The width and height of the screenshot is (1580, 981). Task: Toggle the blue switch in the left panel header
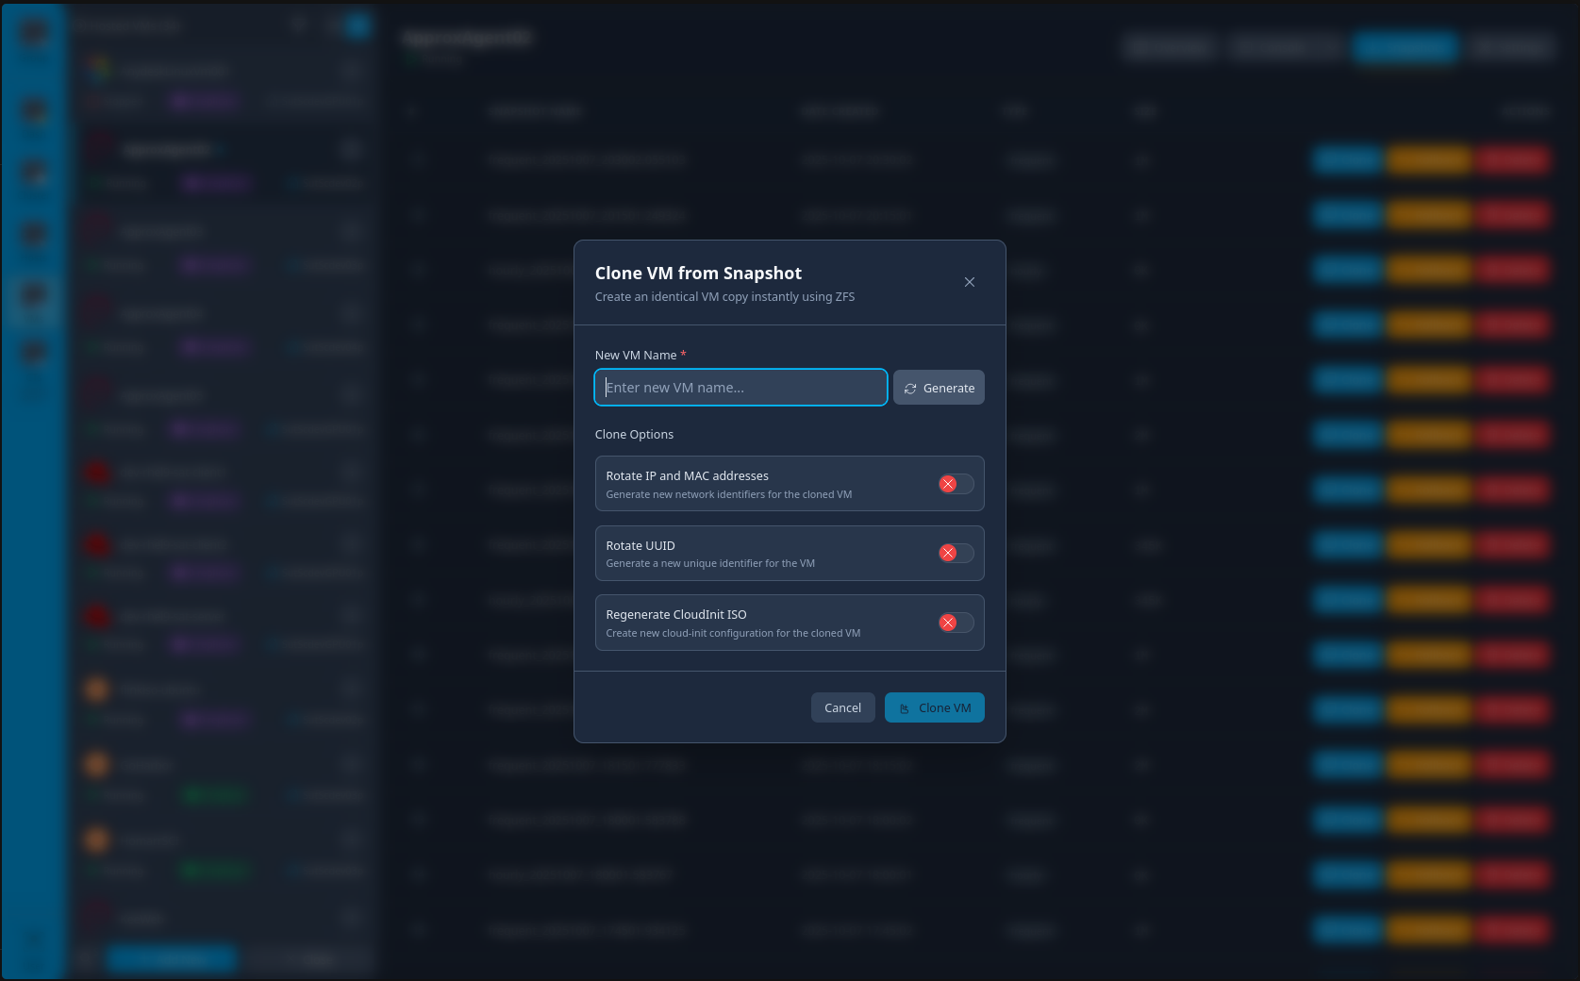pyautogui.click(x=357, y=25)
